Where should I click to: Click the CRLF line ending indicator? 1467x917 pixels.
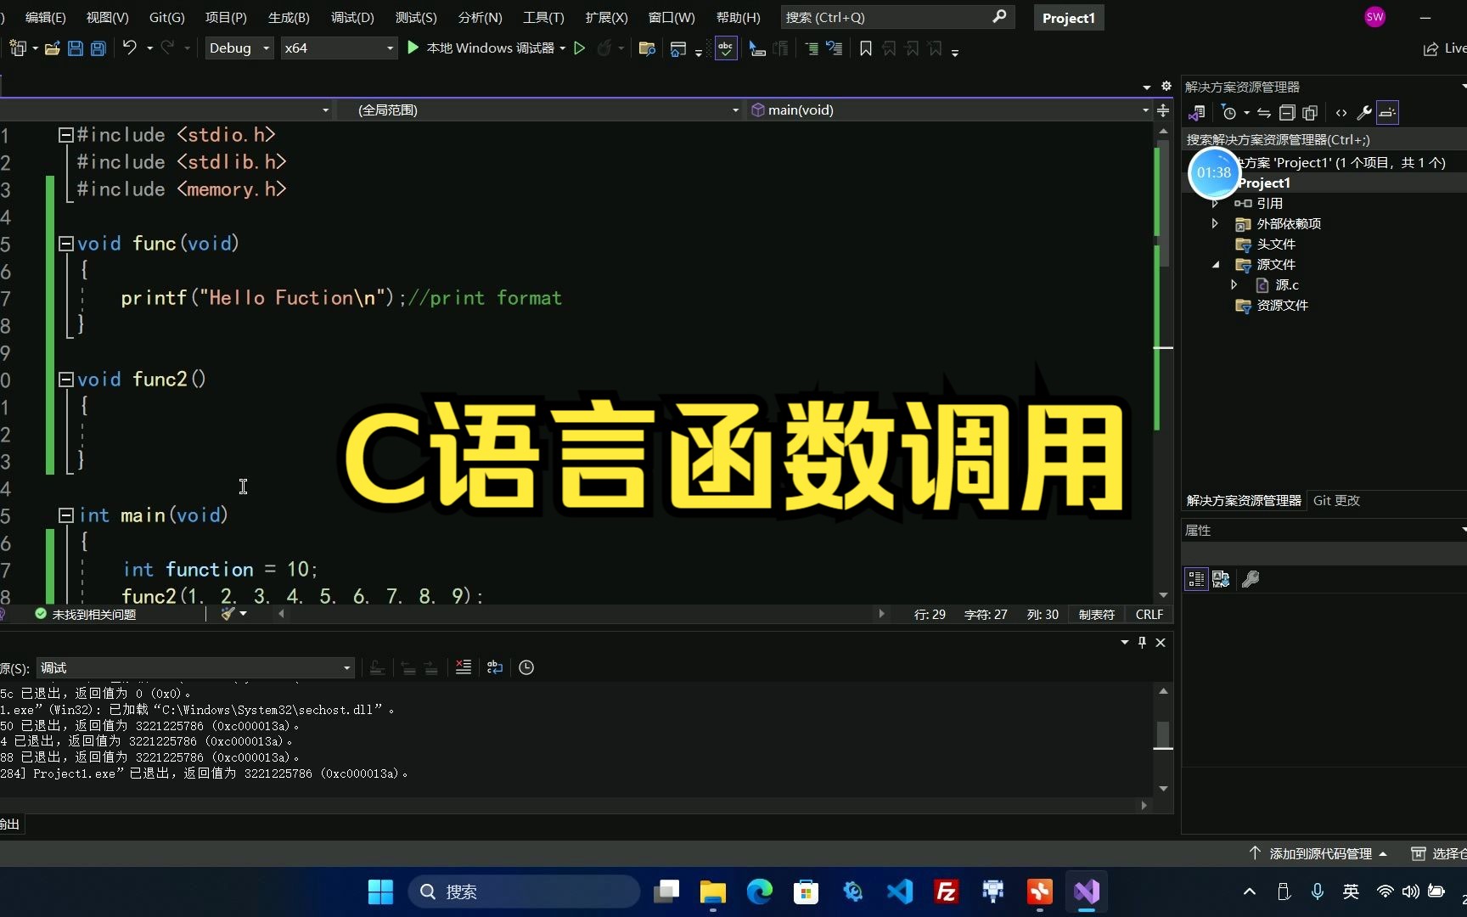(1149, 614)
